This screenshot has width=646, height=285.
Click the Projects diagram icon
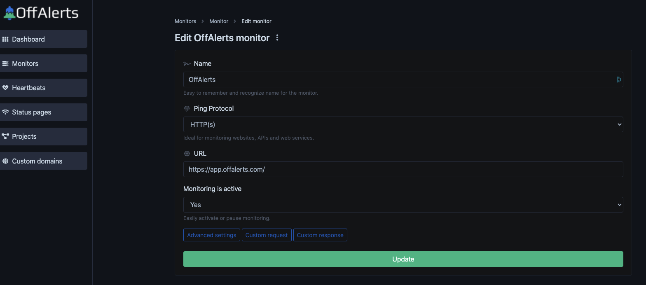tap(5, 136)
